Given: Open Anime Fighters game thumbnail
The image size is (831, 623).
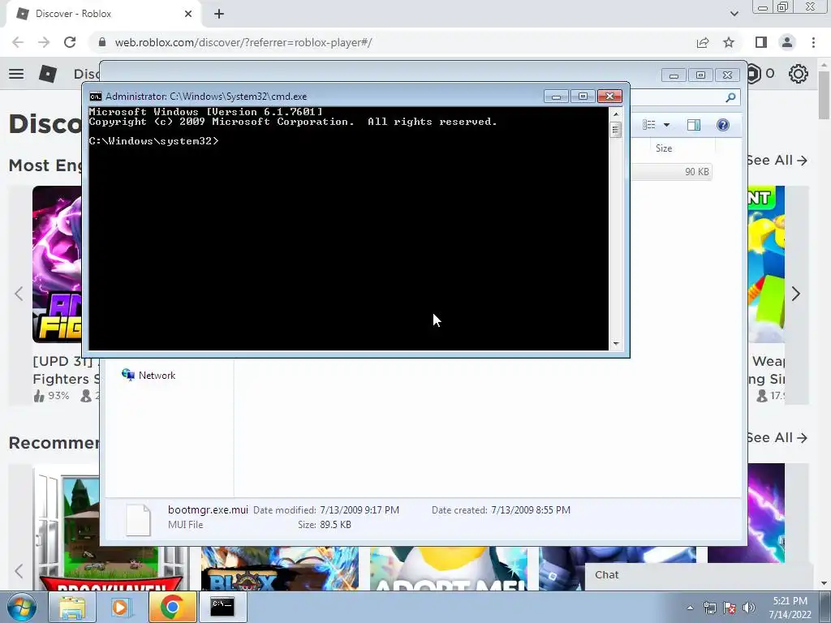Looking at the screenshot, I should pos(57,264).
